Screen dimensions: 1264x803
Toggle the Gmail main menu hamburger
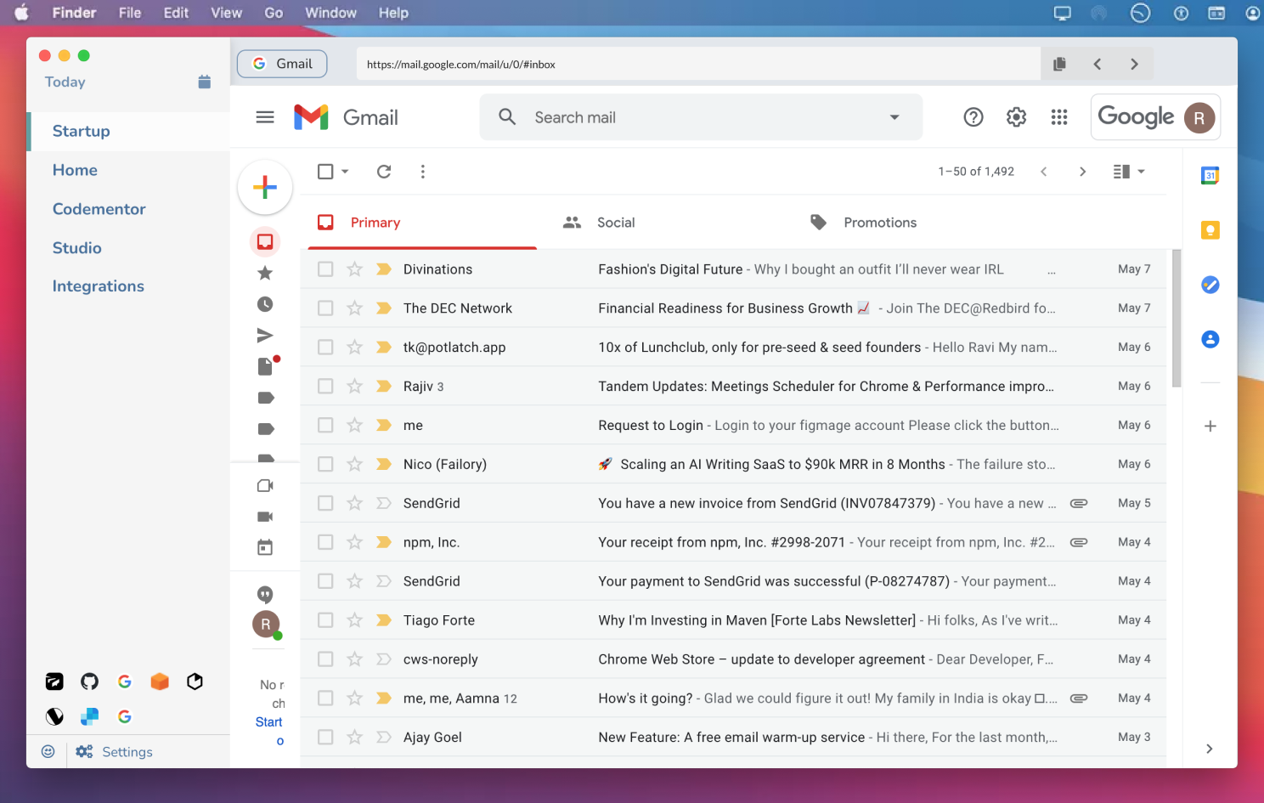click(265, 117)
